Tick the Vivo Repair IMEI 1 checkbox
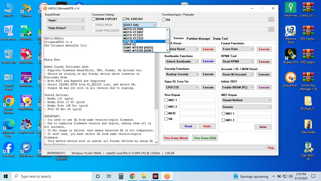Image resolution: width=321 pixels, height=181 pixels. click(166, 100)
